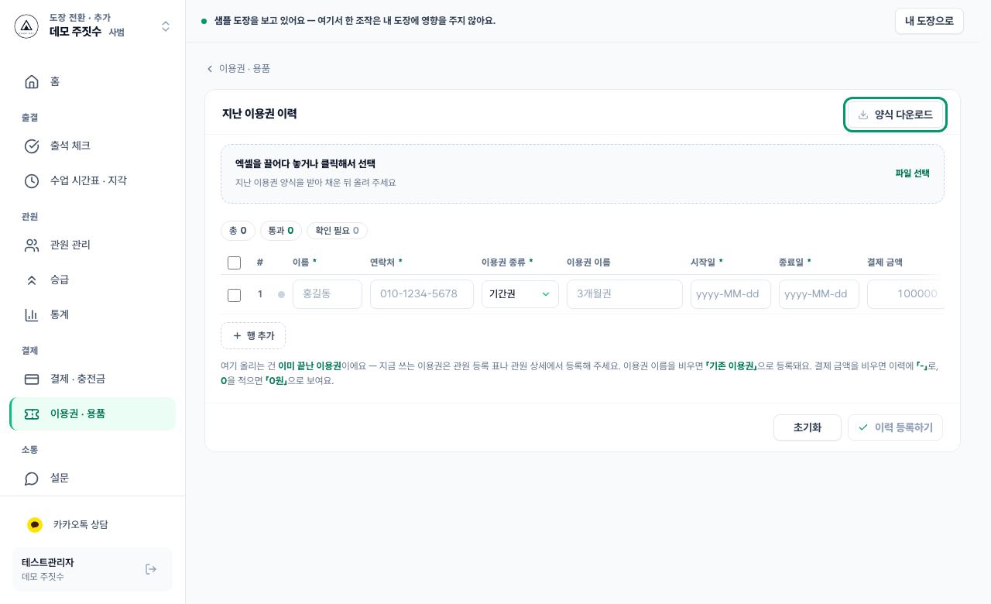
Task: Click the 초기화 button
Action: click(x=807, y=427)
